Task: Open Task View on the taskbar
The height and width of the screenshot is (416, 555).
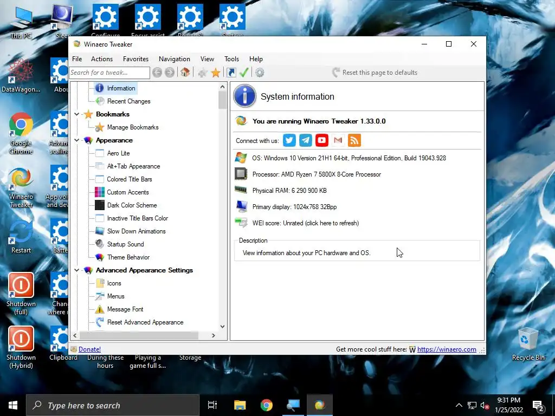Action: tap(212, 405)
